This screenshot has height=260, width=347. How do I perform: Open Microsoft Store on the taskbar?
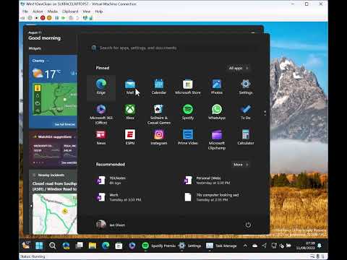(119, 246)
